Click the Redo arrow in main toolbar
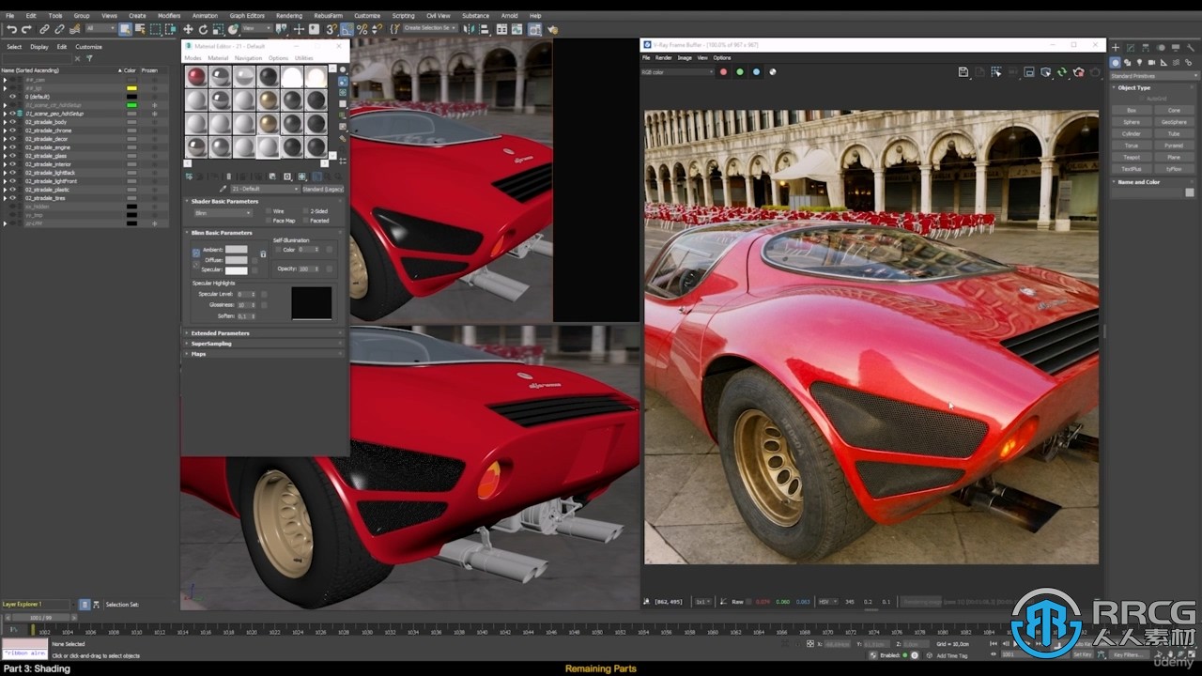 pyautogui.click(x=26, y=29)
